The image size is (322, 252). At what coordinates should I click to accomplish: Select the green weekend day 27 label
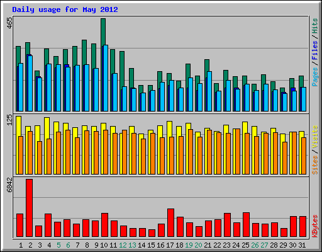click(x=264, y=245)
